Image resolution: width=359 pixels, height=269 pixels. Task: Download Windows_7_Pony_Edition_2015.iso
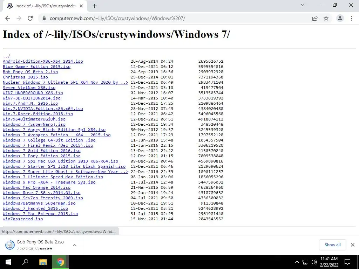[x=42, y=156]
